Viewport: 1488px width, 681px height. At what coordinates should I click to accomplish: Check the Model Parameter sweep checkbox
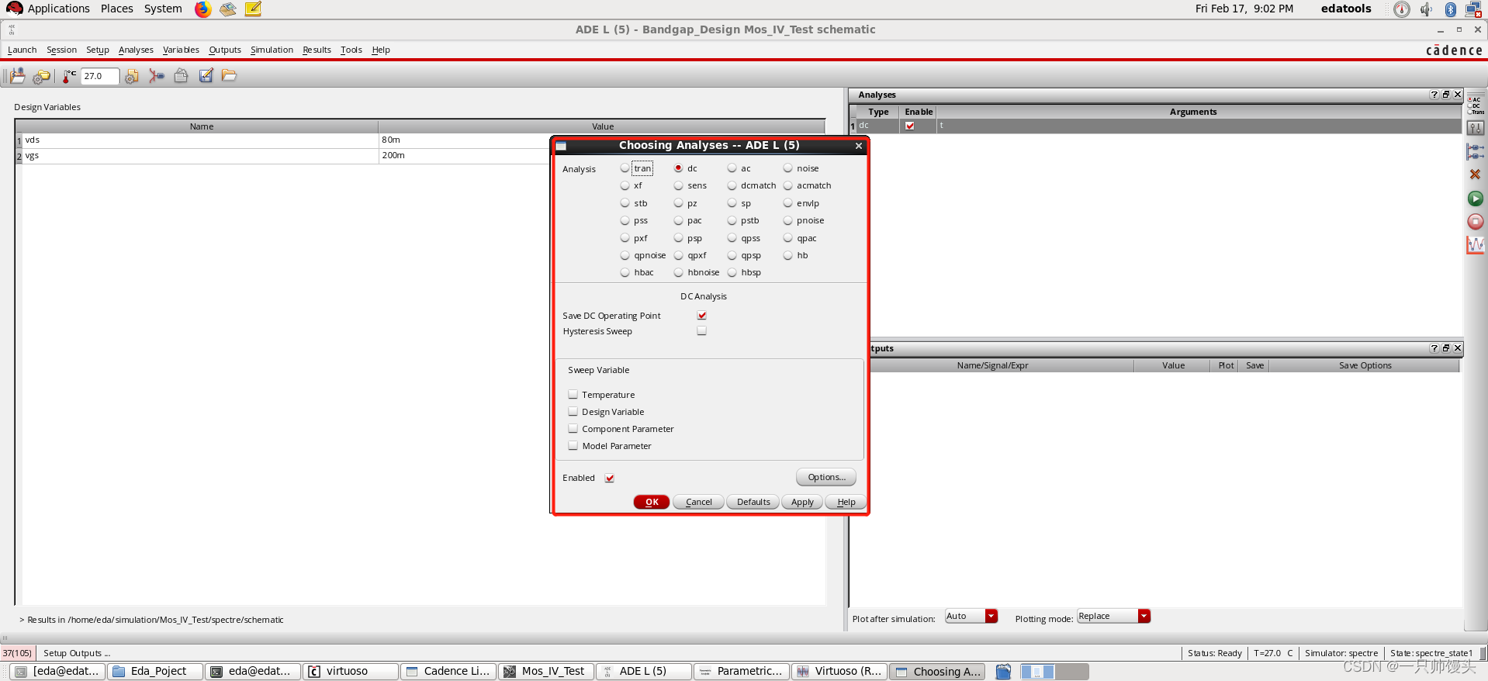point(573,446)
